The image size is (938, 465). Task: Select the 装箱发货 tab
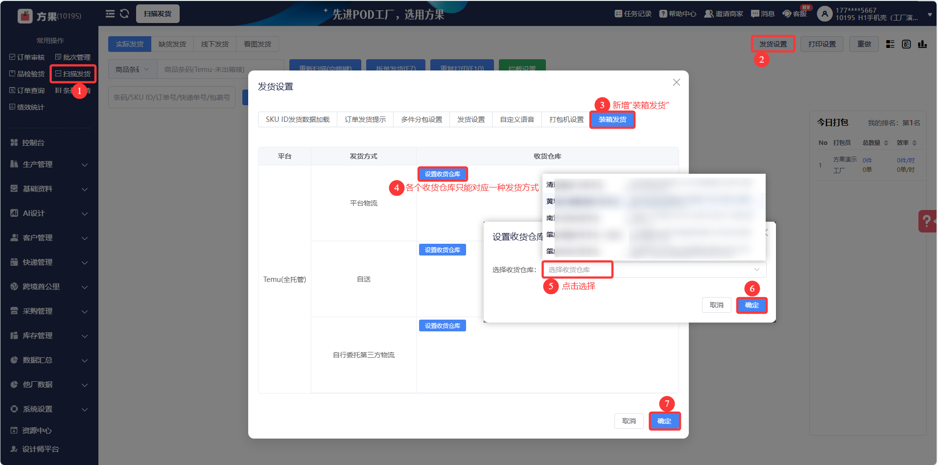(612, 119)
